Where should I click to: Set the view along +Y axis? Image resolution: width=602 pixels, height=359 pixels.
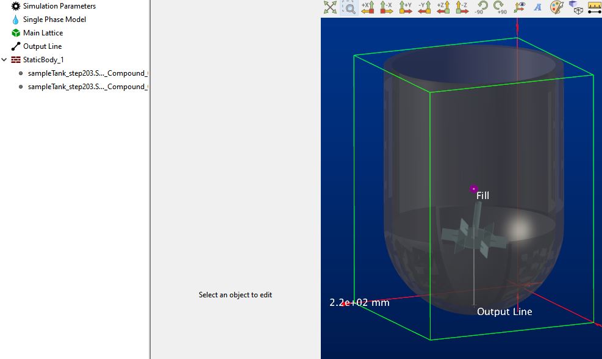pos(406,7)
